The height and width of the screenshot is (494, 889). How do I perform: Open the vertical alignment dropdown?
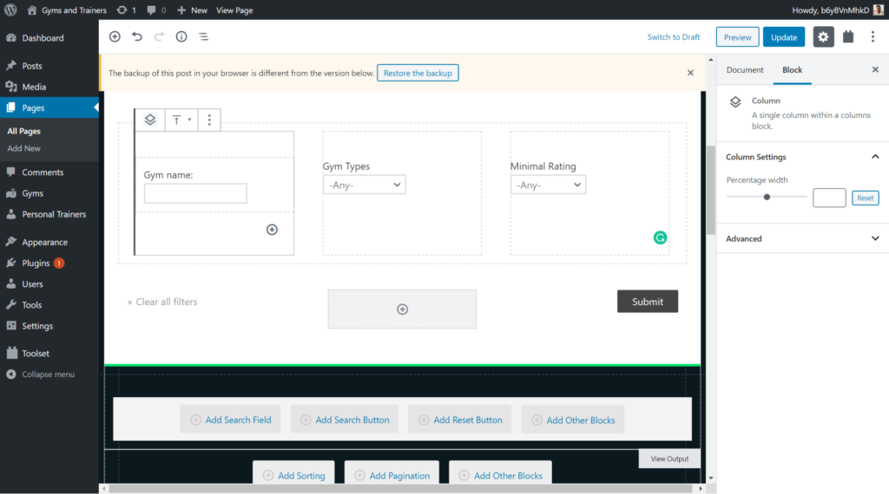tap(181, 120)
